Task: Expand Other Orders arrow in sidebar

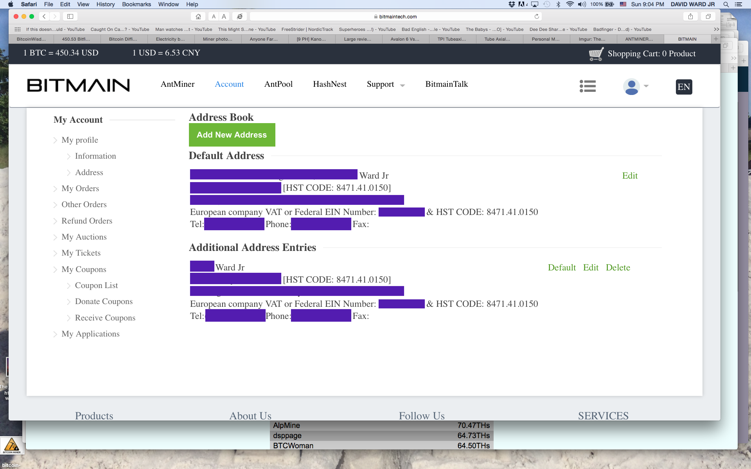Action: pyautogui.click(x=55, y=205)
